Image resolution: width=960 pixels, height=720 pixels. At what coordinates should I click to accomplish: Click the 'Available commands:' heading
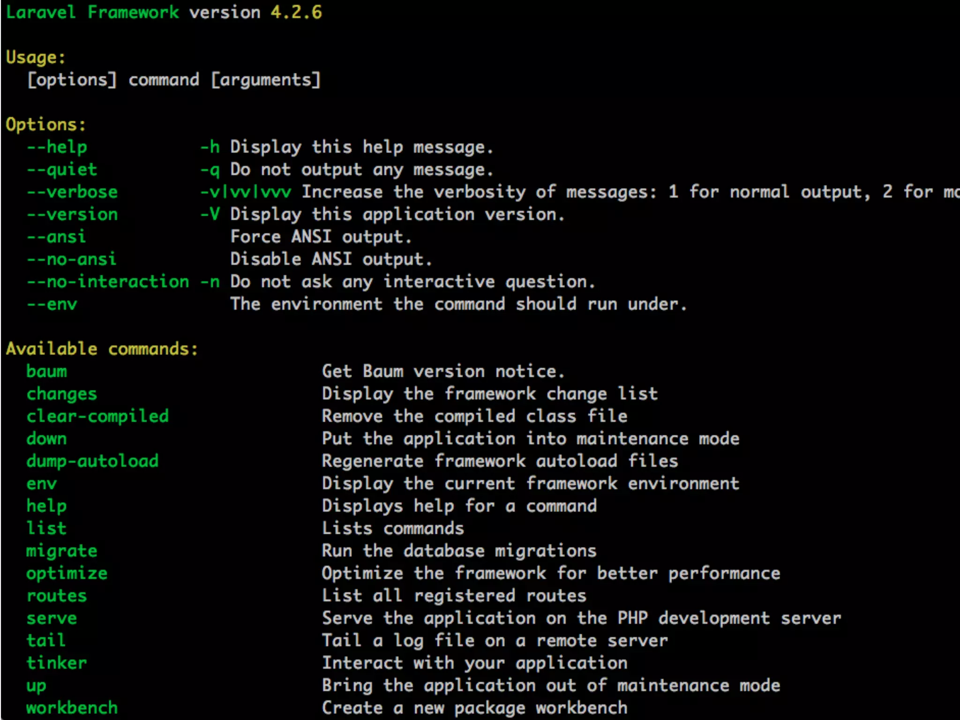point(102,349)
